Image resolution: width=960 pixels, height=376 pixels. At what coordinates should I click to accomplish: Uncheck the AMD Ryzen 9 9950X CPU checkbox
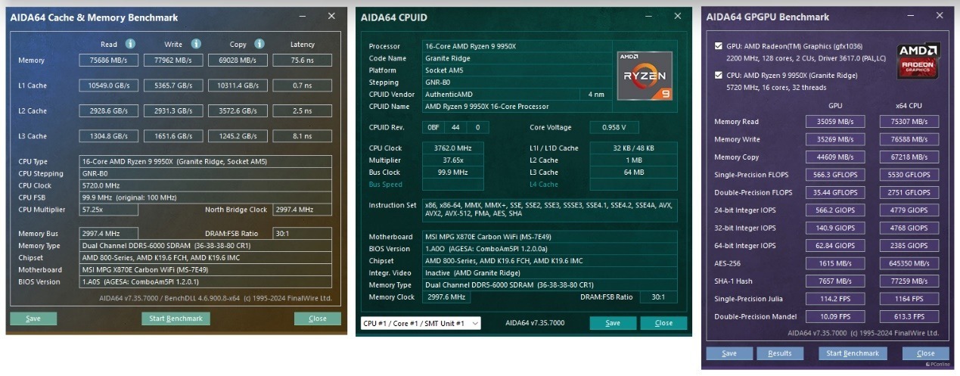719,75
